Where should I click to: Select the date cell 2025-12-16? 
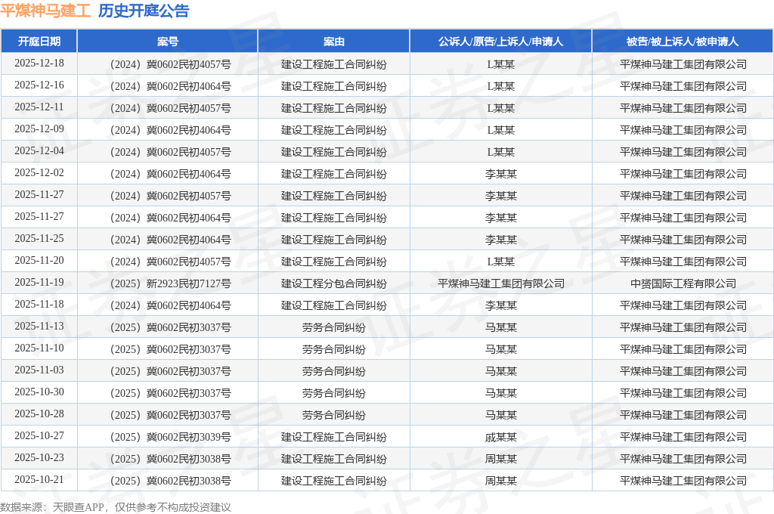coord(39,85)
